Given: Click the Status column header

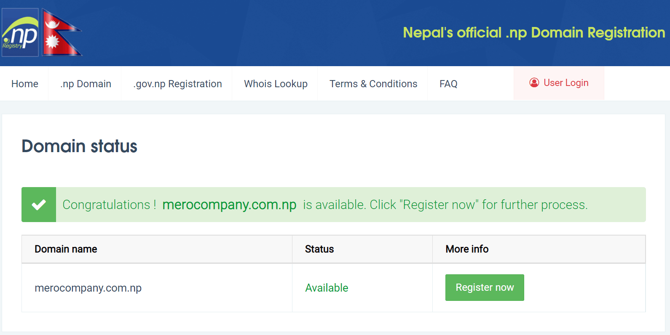Looking at the screenshot, I should [x=319, y=249].
